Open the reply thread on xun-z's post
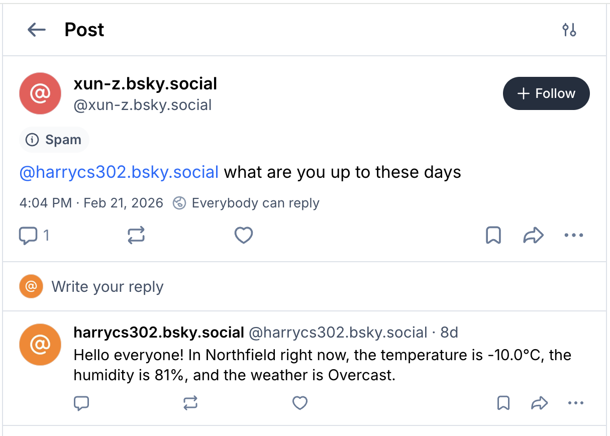The width and height of the screenshot is (610, 436). click(x=29, y=235)
